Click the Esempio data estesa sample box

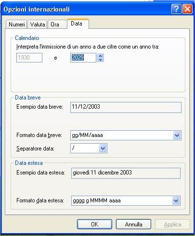(126, 173)
